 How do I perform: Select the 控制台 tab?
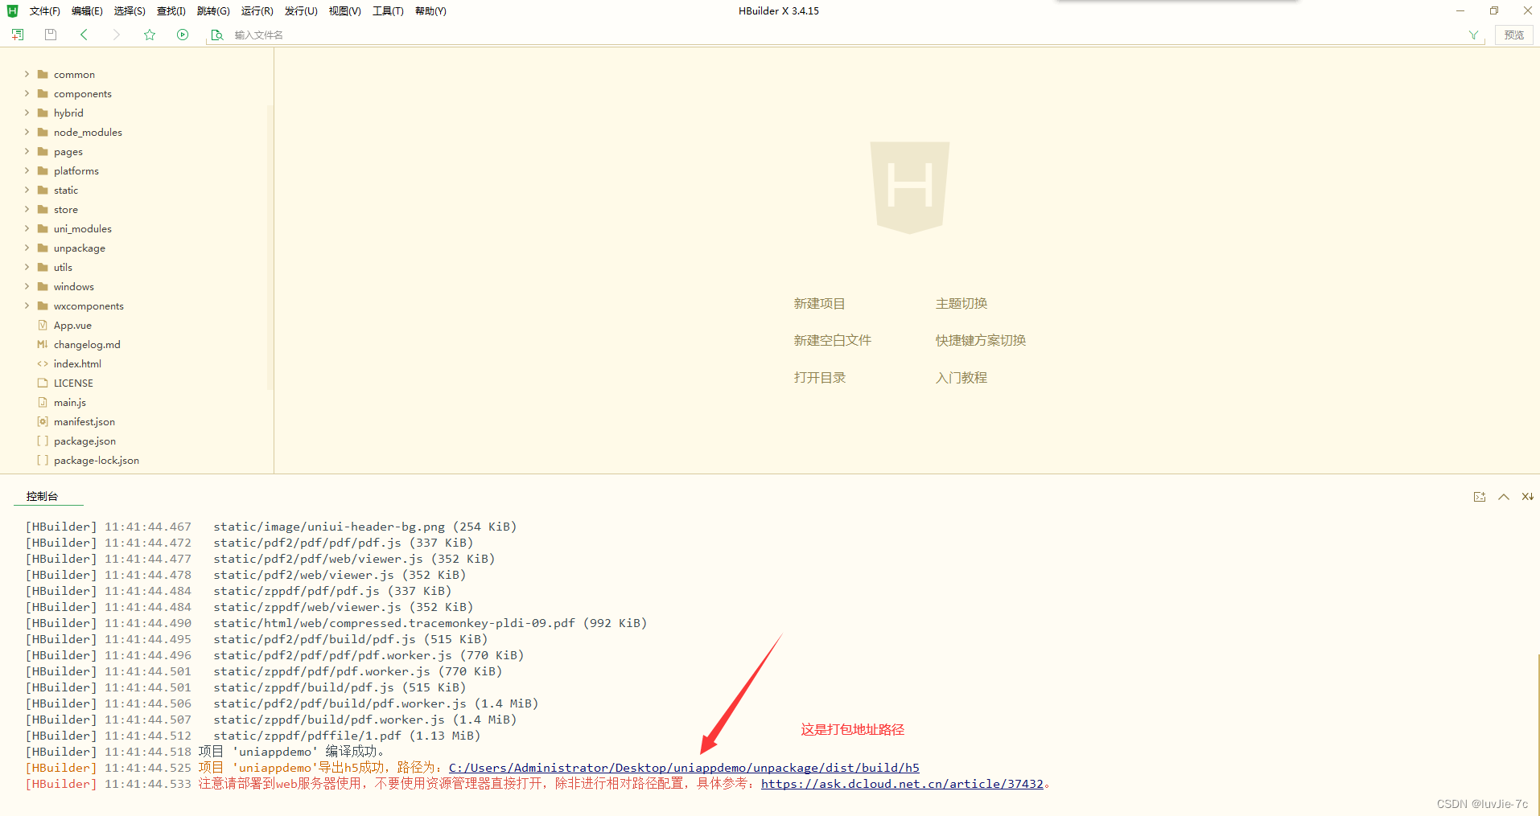click(43, 496)
